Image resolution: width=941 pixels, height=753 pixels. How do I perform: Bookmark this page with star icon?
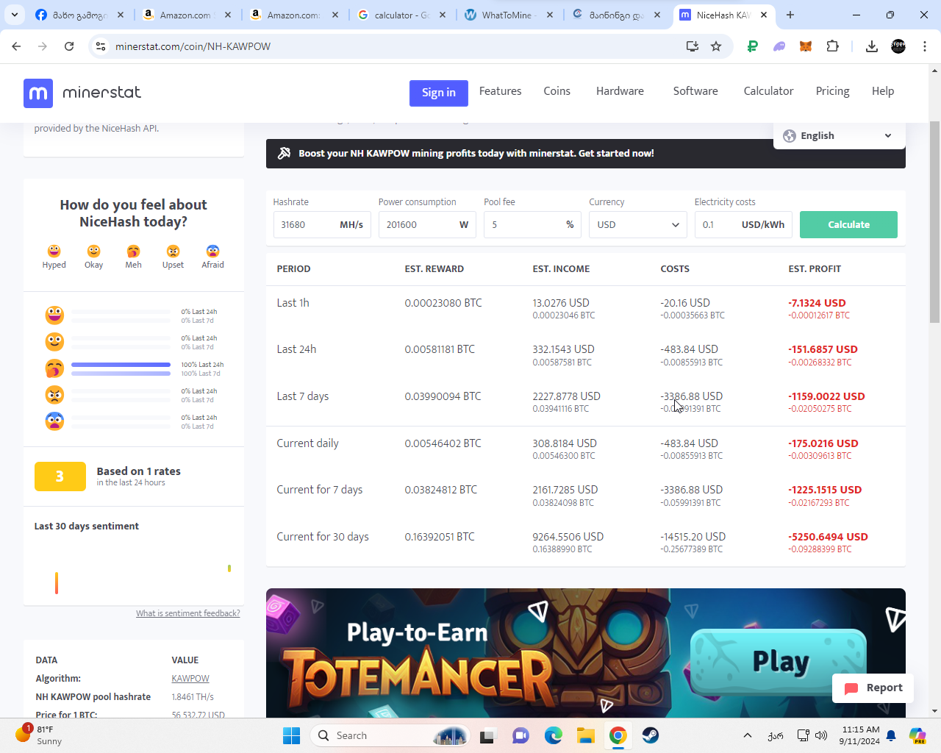[716, 46]
